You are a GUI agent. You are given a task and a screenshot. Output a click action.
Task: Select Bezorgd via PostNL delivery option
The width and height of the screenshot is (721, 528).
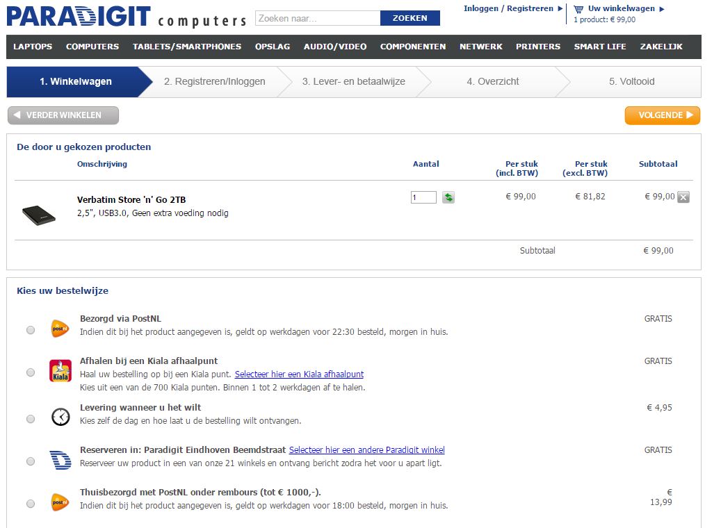[x=31, y=330]
